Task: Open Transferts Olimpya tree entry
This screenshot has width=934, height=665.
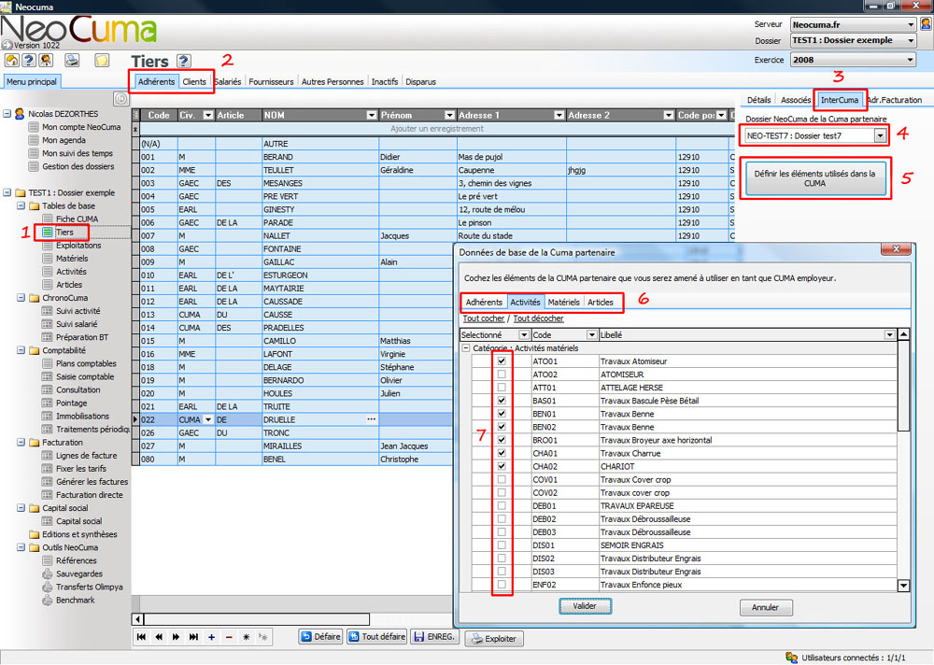Action: tap(90, 587)
